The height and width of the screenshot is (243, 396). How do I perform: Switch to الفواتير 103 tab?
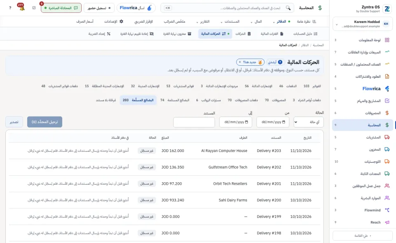pos(312,86)
